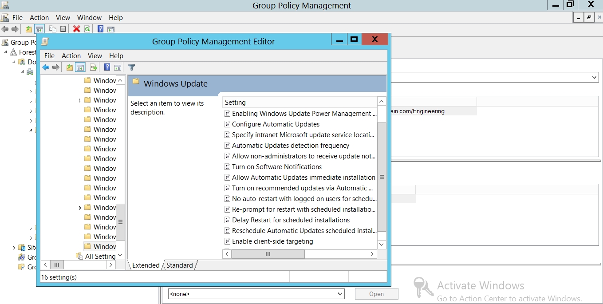
Task: Switch to the Standard tab
Action: (179, 265)
